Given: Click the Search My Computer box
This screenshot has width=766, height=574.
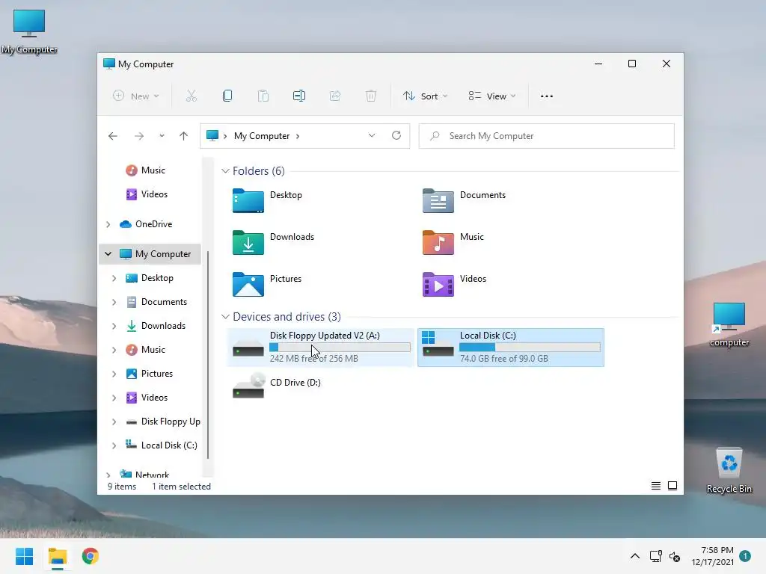Looking at the screenshot, I should 547,136.
